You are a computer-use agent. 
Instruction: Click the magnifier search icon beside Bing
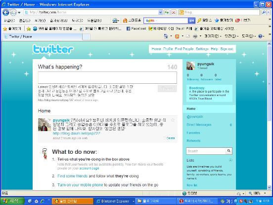264,12
